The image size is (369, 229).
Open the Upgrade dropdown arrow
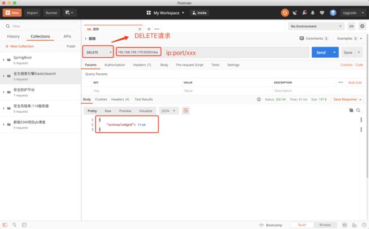[363, 12]
